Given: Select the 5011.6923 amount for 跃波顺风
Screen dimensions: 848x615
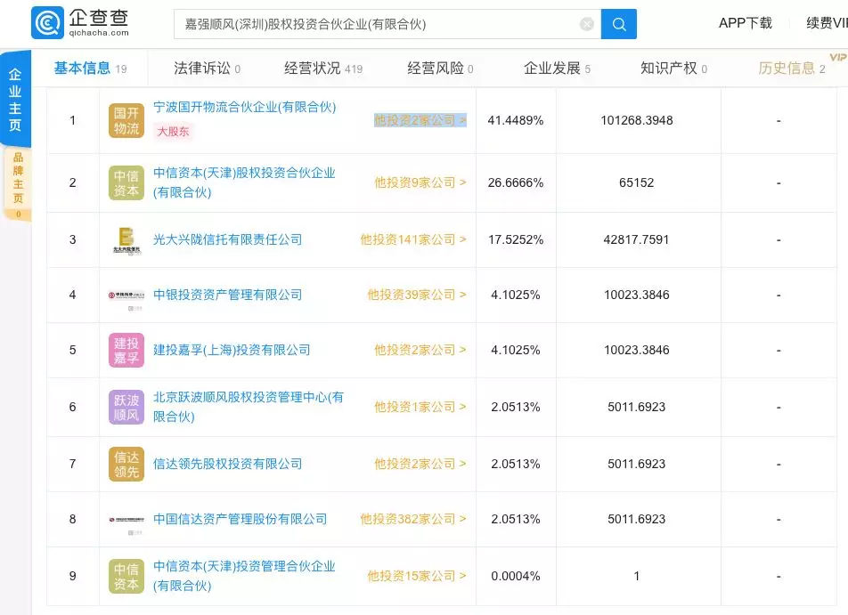Looking at the screenshot, I should coord(637,407).
